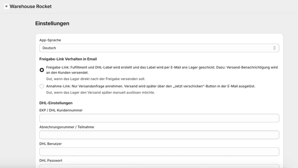
Task: Click into the DHL Benutzer input
Action: pyautogui.click(x=159, y=152)
